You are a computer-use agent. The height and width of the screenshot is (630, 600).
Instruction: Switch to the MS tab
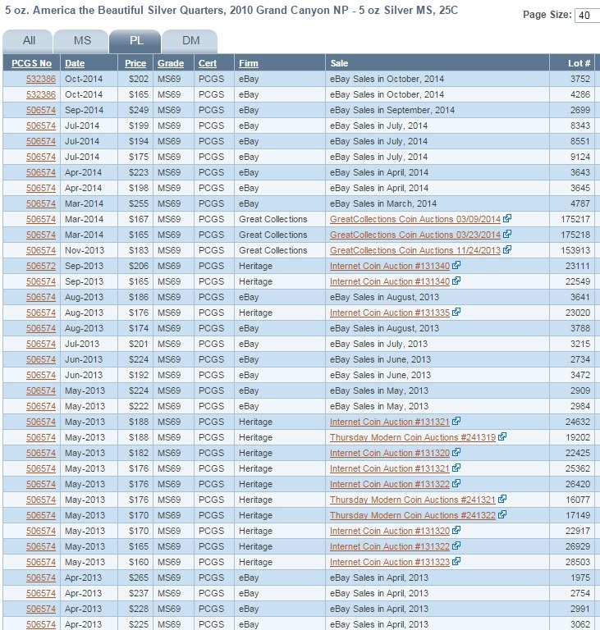pos(82,41)
